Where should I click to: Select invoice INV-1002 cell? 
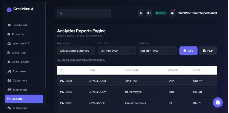coord(66,92)
